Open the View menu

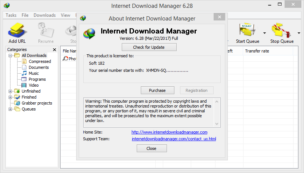pyautogui.click(x=65, y=15)
